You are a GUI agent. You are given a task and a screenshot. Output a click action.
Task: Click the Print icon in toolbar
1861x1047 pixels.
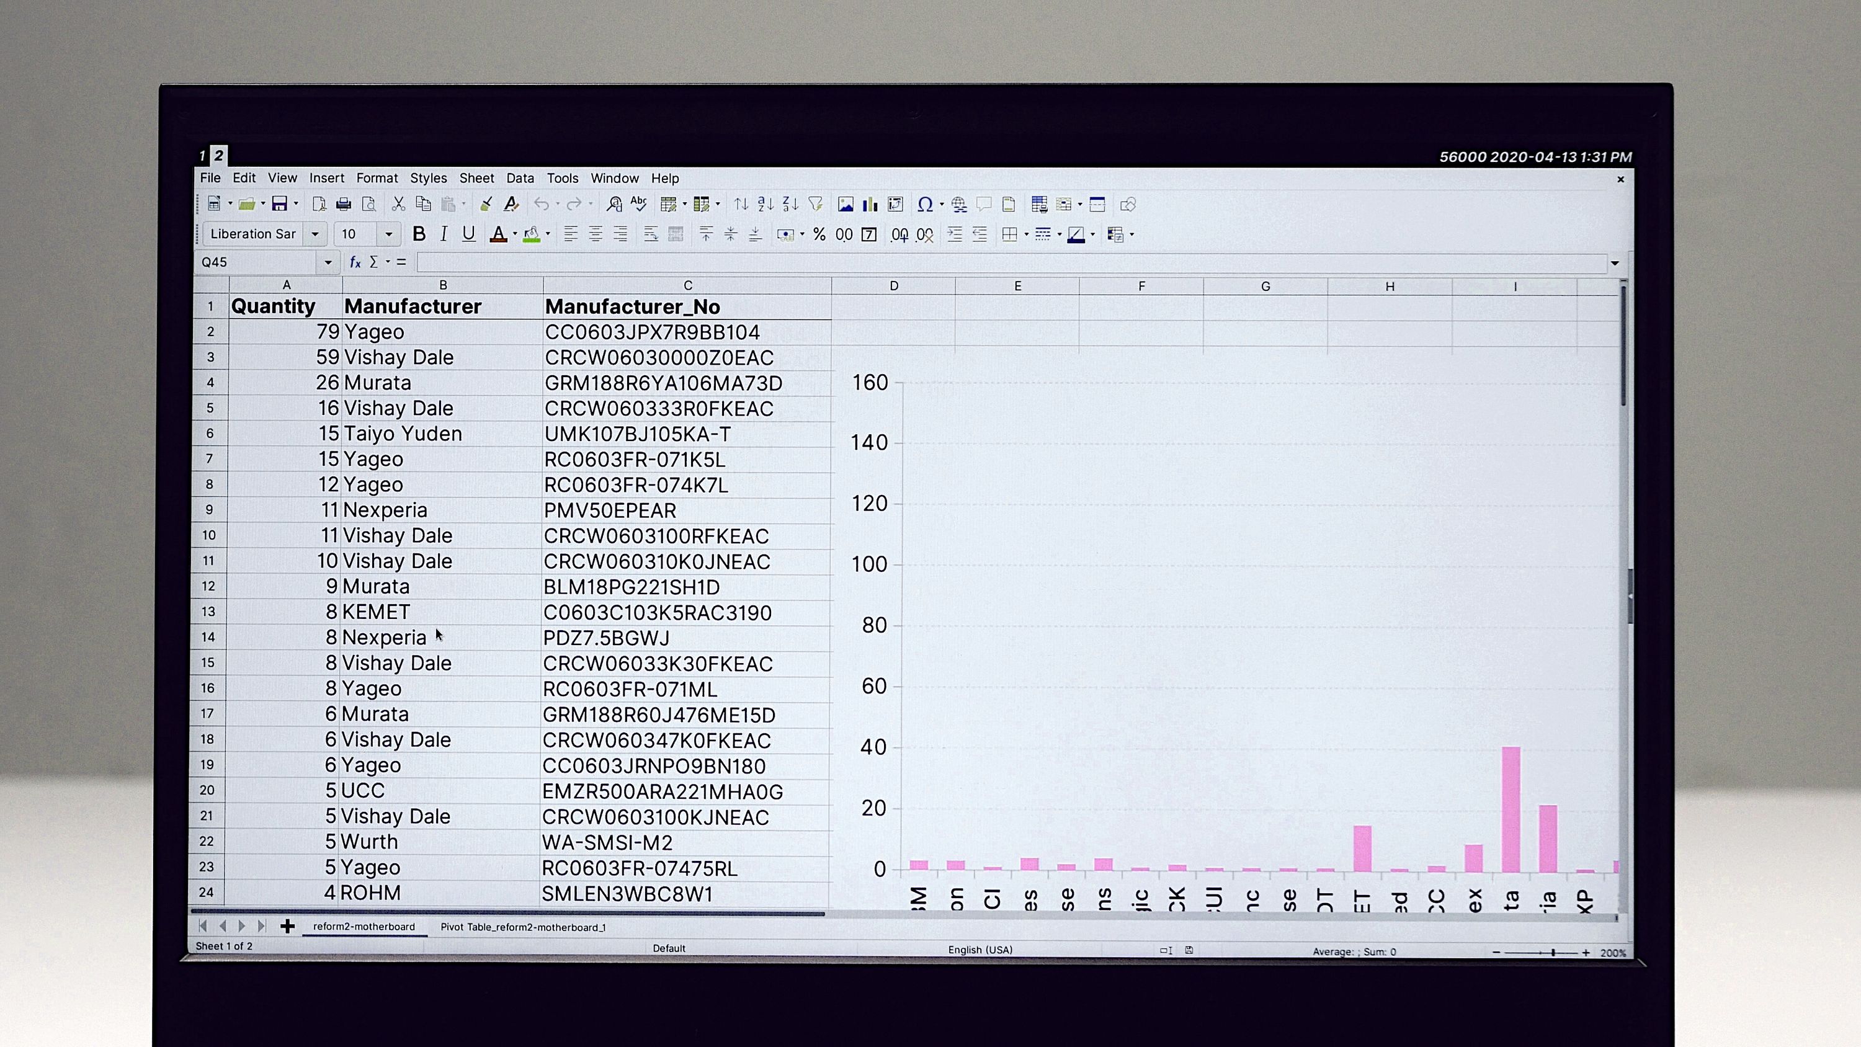click(344, 205)
